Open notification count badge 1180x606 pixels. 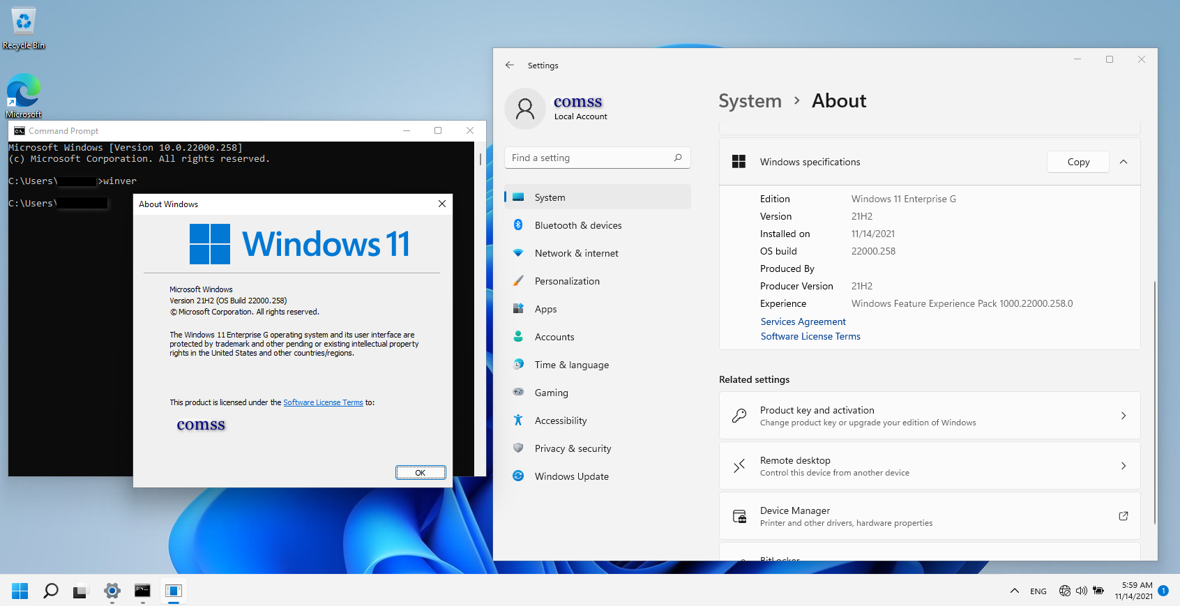[x=1163, y=591]
